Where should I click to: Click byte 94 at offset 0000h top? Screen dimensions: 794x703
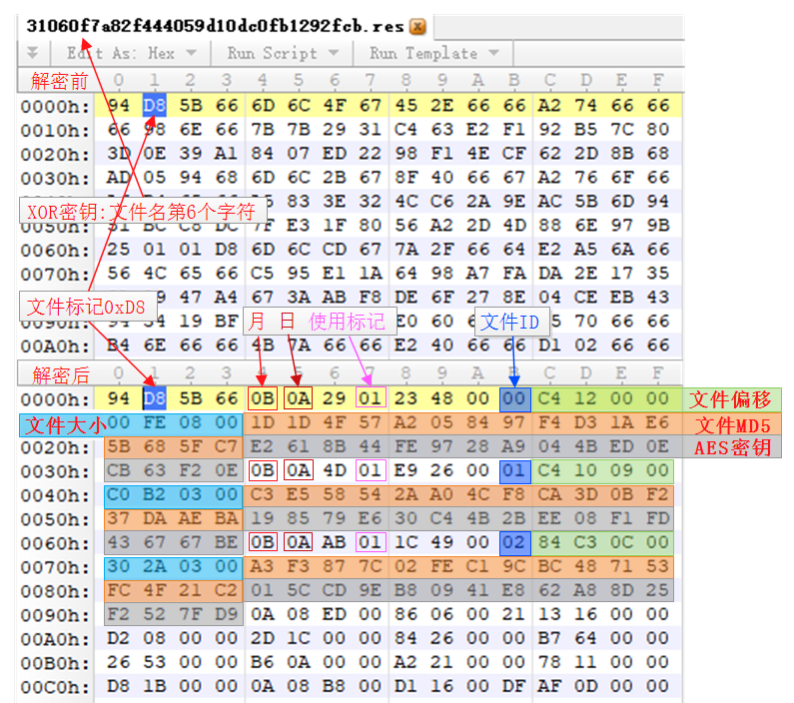tap(119, 105)
